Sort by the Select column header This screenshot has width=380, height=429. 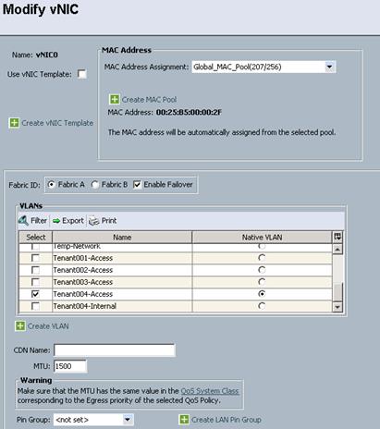pos(36,238)
